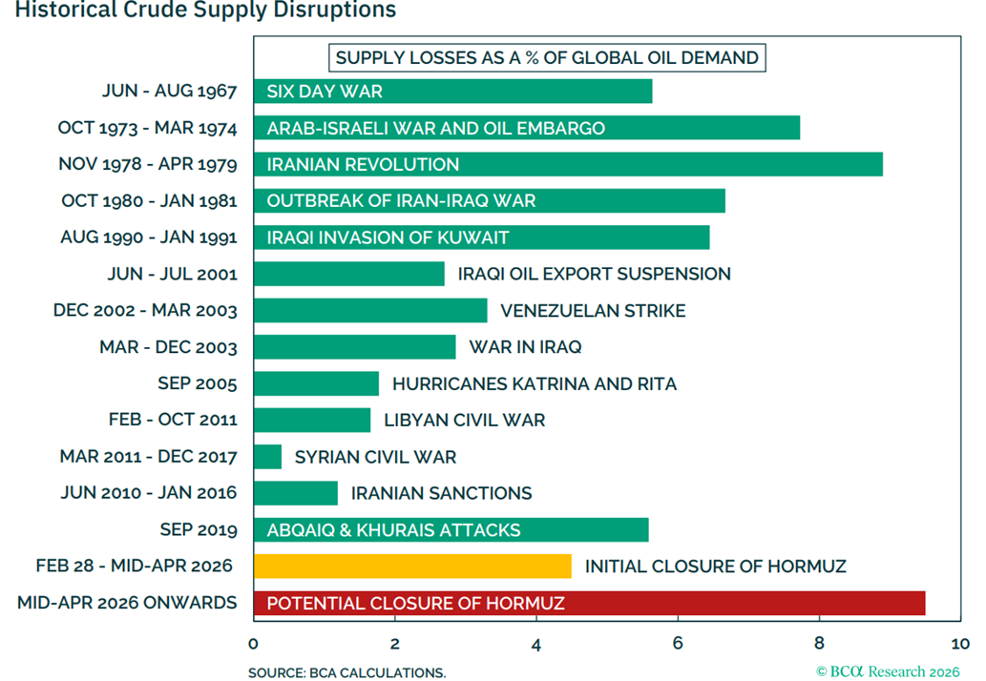Click the Outbreak of Iran-Iraq War bar
986x681 pixels.
coord(489,201)
